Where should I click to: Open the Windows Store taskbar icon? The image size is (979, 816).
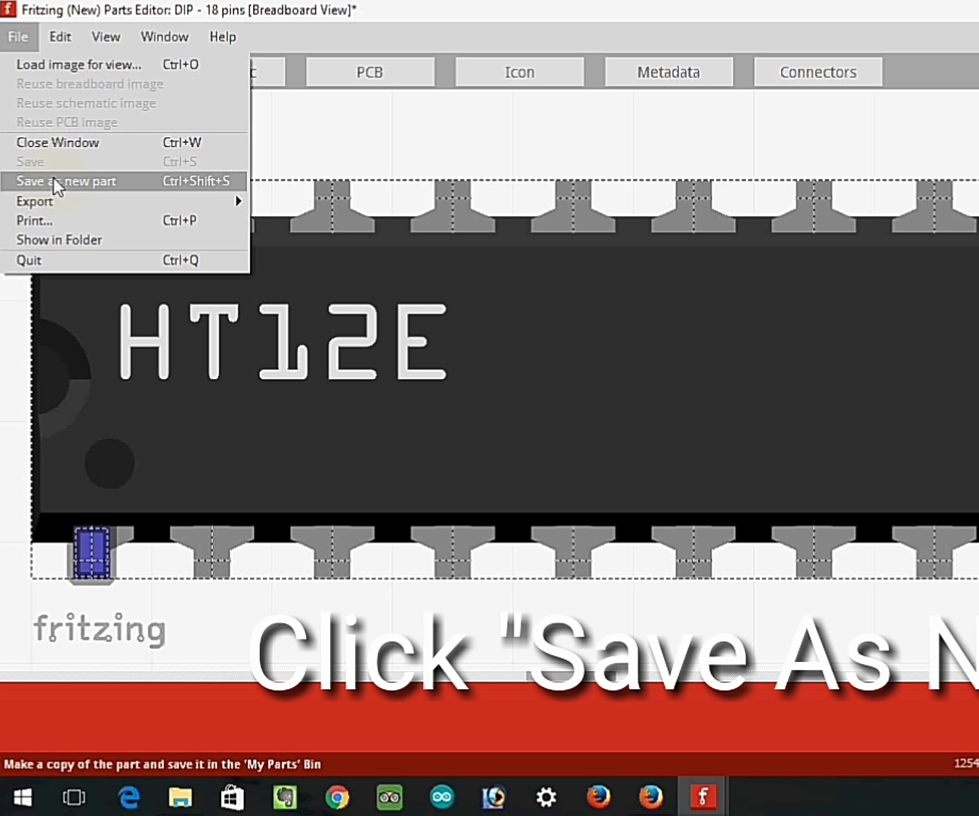point(232,797)
